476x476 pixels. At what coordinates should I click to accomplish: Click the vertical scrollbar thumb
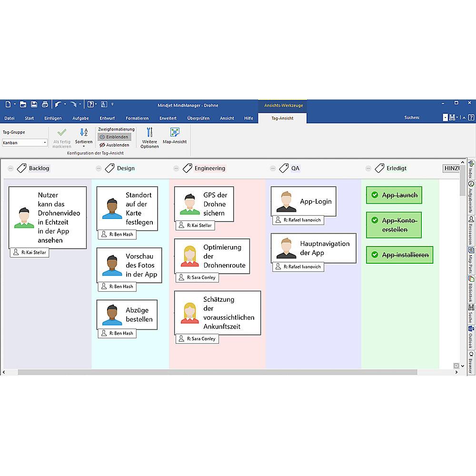pos(462,181)
